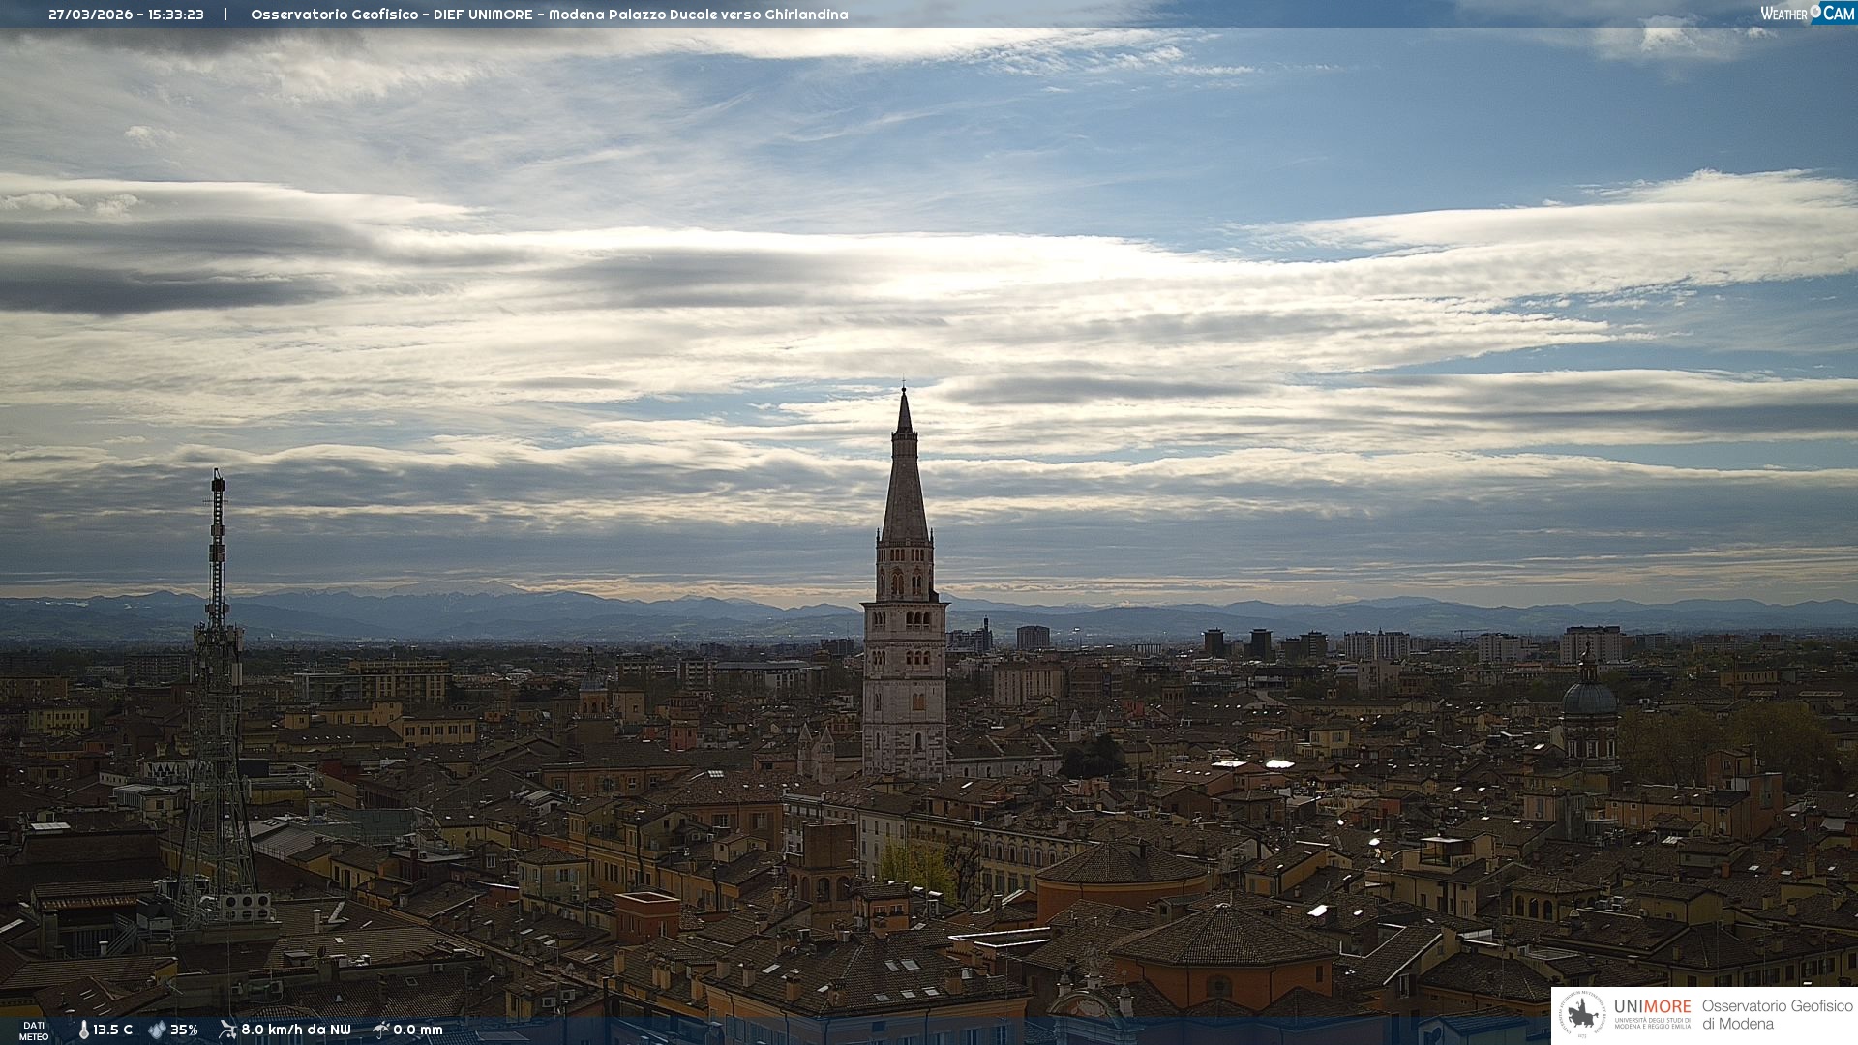This screenshot has width=1858, height=1045.
Task: Click the UNIMORE horseman seal logo
Action: 1583,1014
